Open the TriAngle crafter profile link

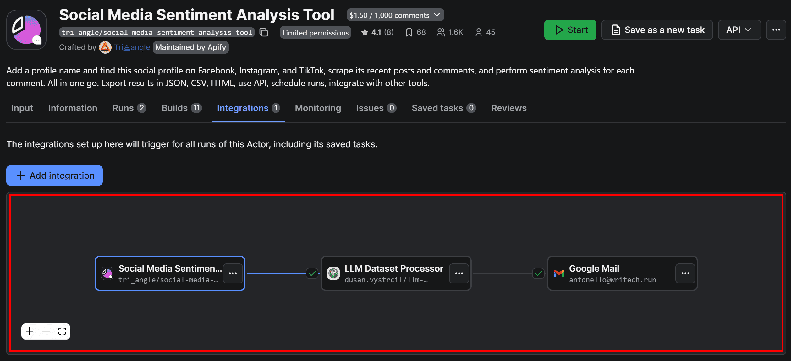[x=132, y=47]
